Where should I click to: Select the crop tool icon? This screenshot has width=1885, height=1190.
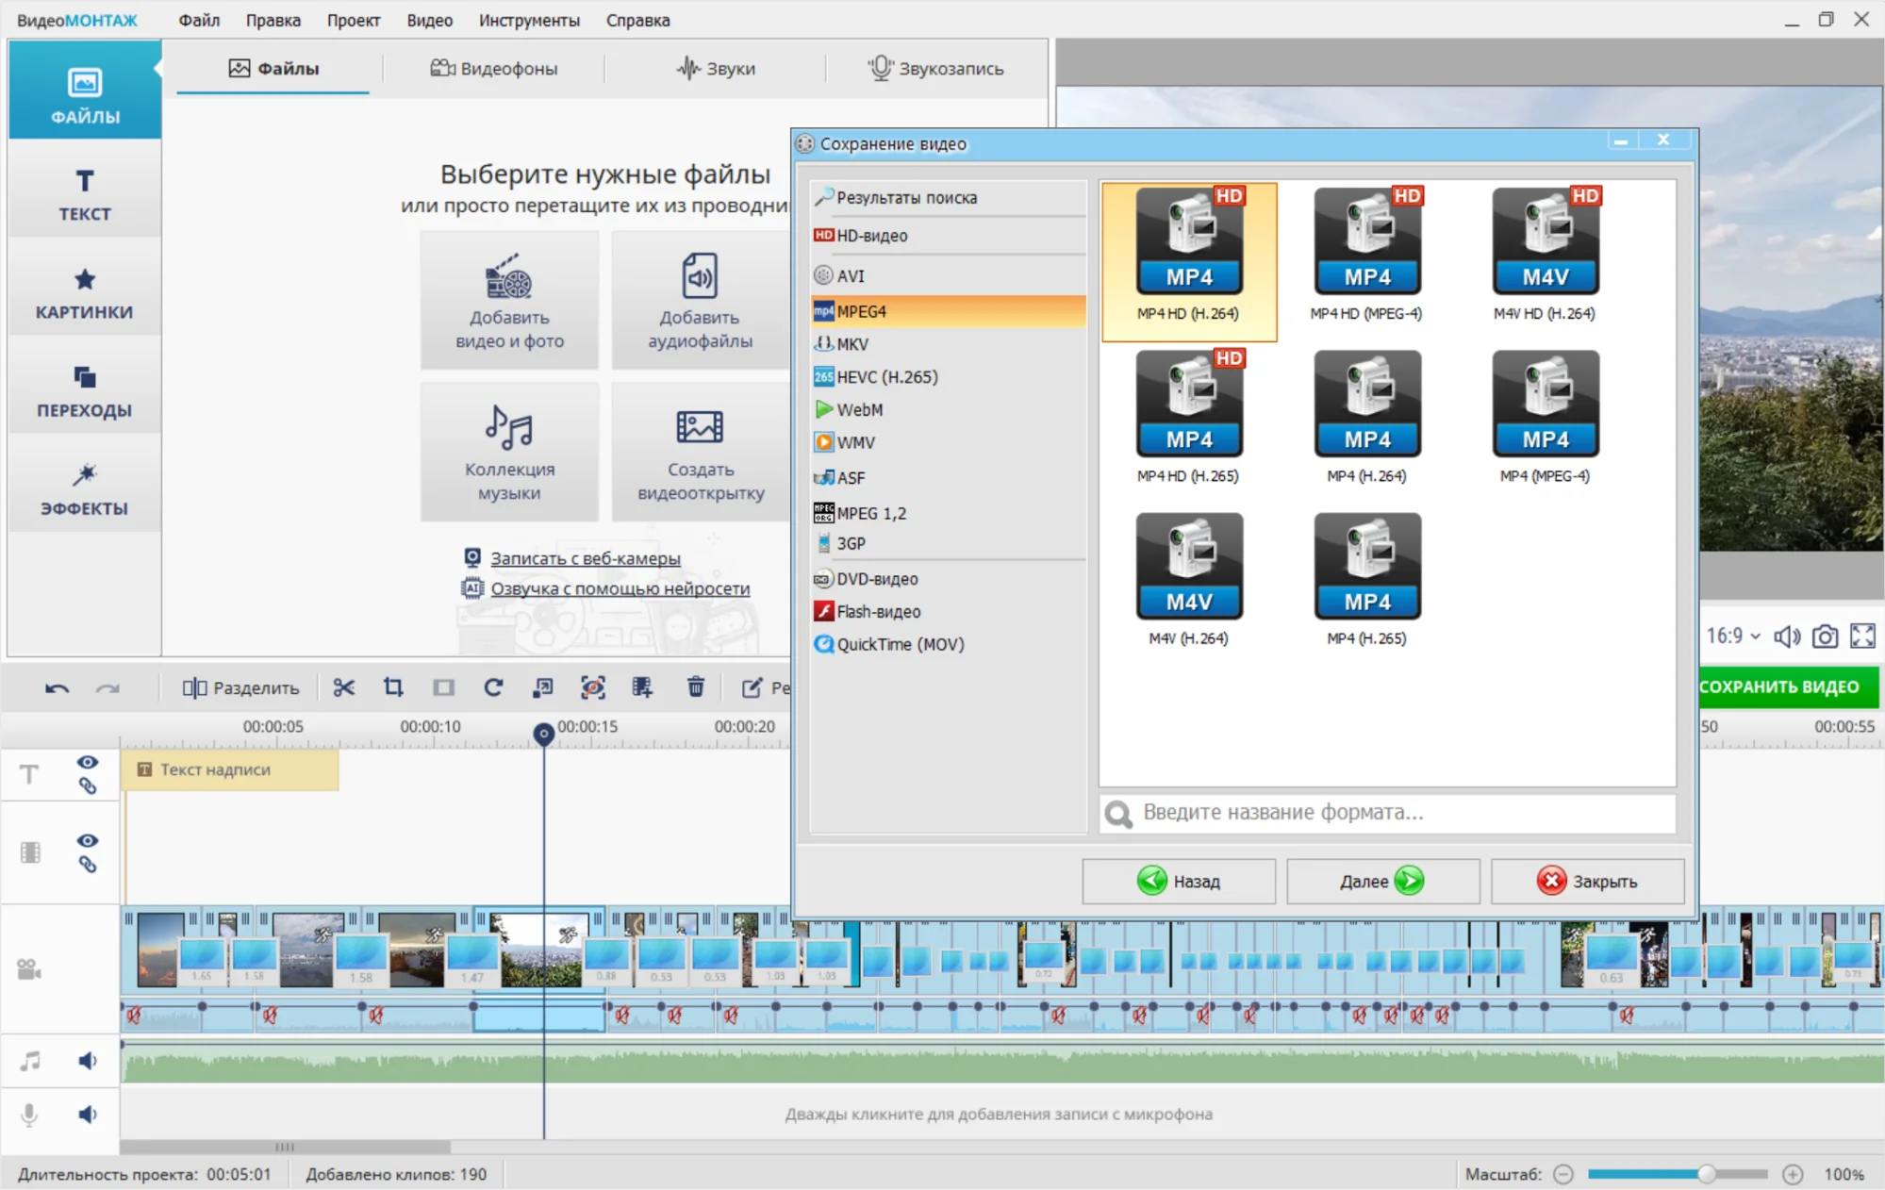pyautogui.click(x=393, y=687)
